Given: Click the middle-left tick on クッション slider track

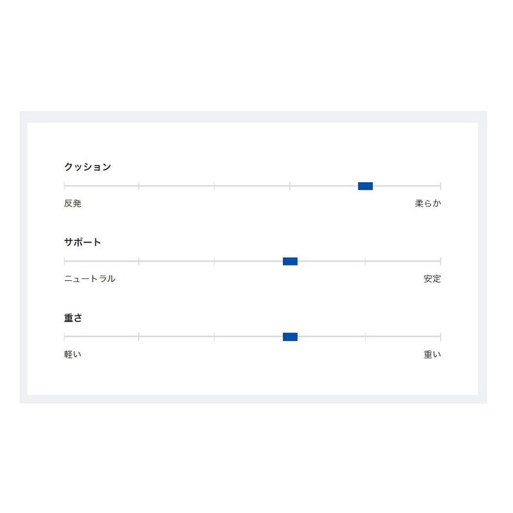Looking at the screenshot, I should (x=214, y=186).
